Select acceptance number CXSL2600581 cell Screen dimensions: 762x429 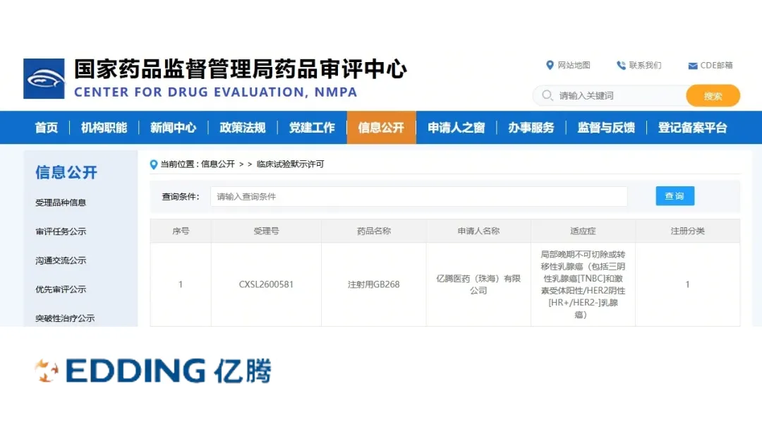[266, 284]
